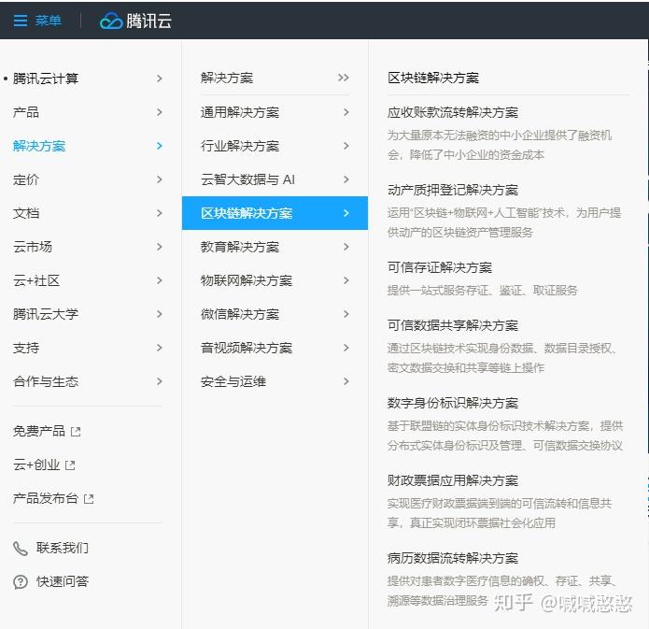
Task: Click the hamburger menu icon
Action: tap(21, 21)
